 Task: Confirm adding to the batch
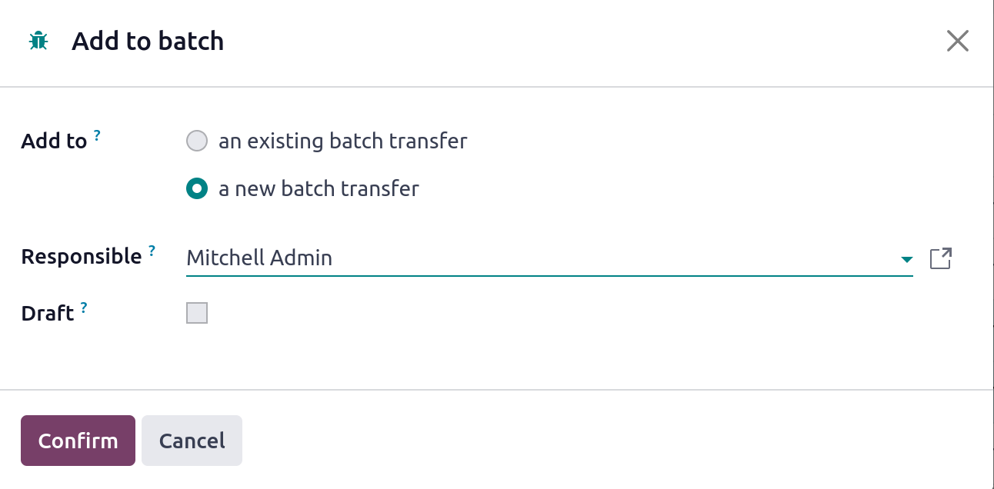(x=78, y=441)
